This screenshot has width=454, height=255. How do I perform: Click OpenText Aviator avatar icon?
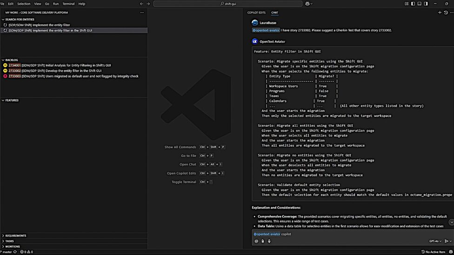[x=255, y=41]
